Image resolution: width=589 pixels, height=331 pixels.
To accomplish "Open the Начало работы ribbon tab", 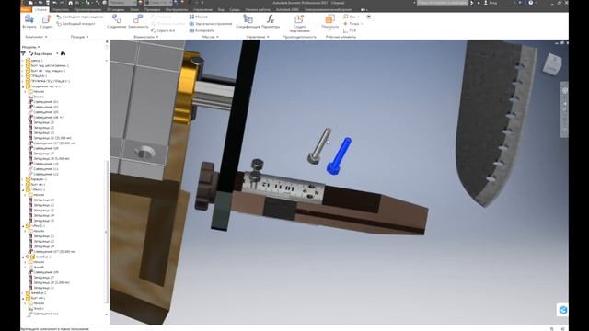I will pyautogui.click(x=258, y=9).
